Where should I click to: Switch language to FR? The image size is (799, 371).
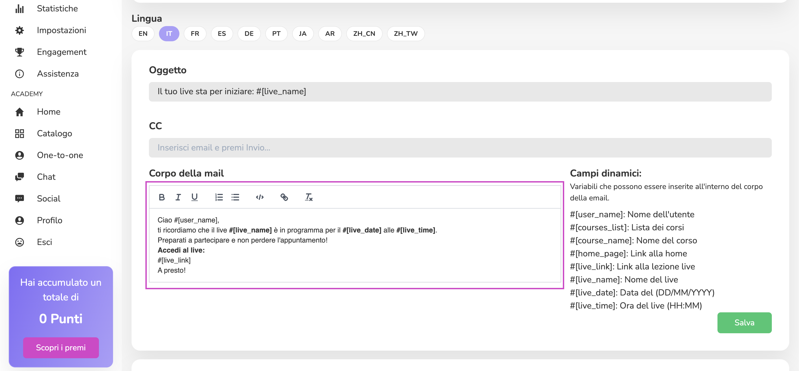pyautogui.click(x=195, y=33)
